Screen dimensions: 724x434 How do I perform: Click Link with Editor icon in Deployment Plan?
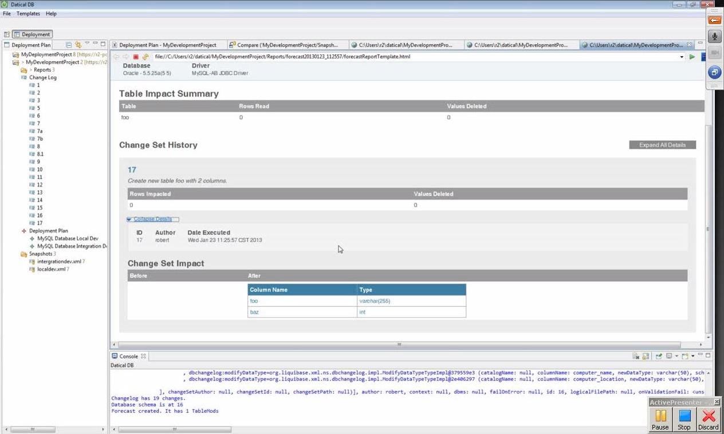pyautogui.click(x=77, y=45)
